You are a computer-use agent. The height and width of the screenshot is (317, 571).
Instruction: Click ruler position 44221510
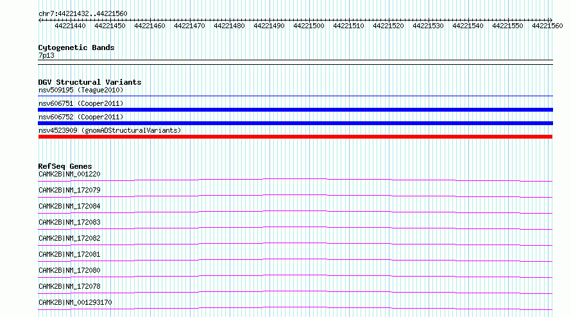tap(348, 26)
